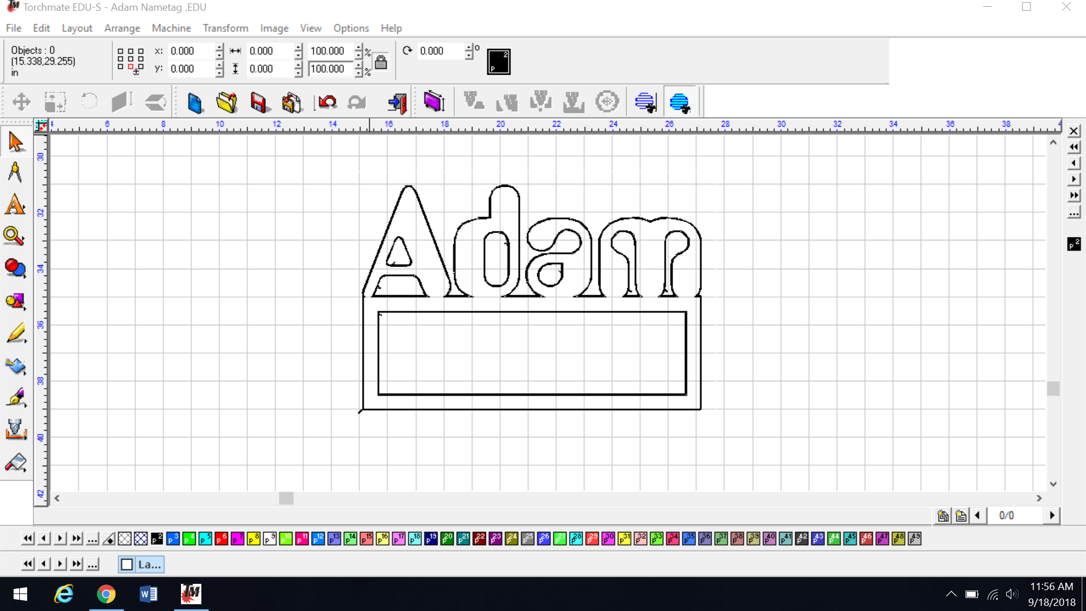Decrease the rotation angle stepper
Viewport: 1086px width, 611px height.
pyautogui.click(x=469, y=55)
